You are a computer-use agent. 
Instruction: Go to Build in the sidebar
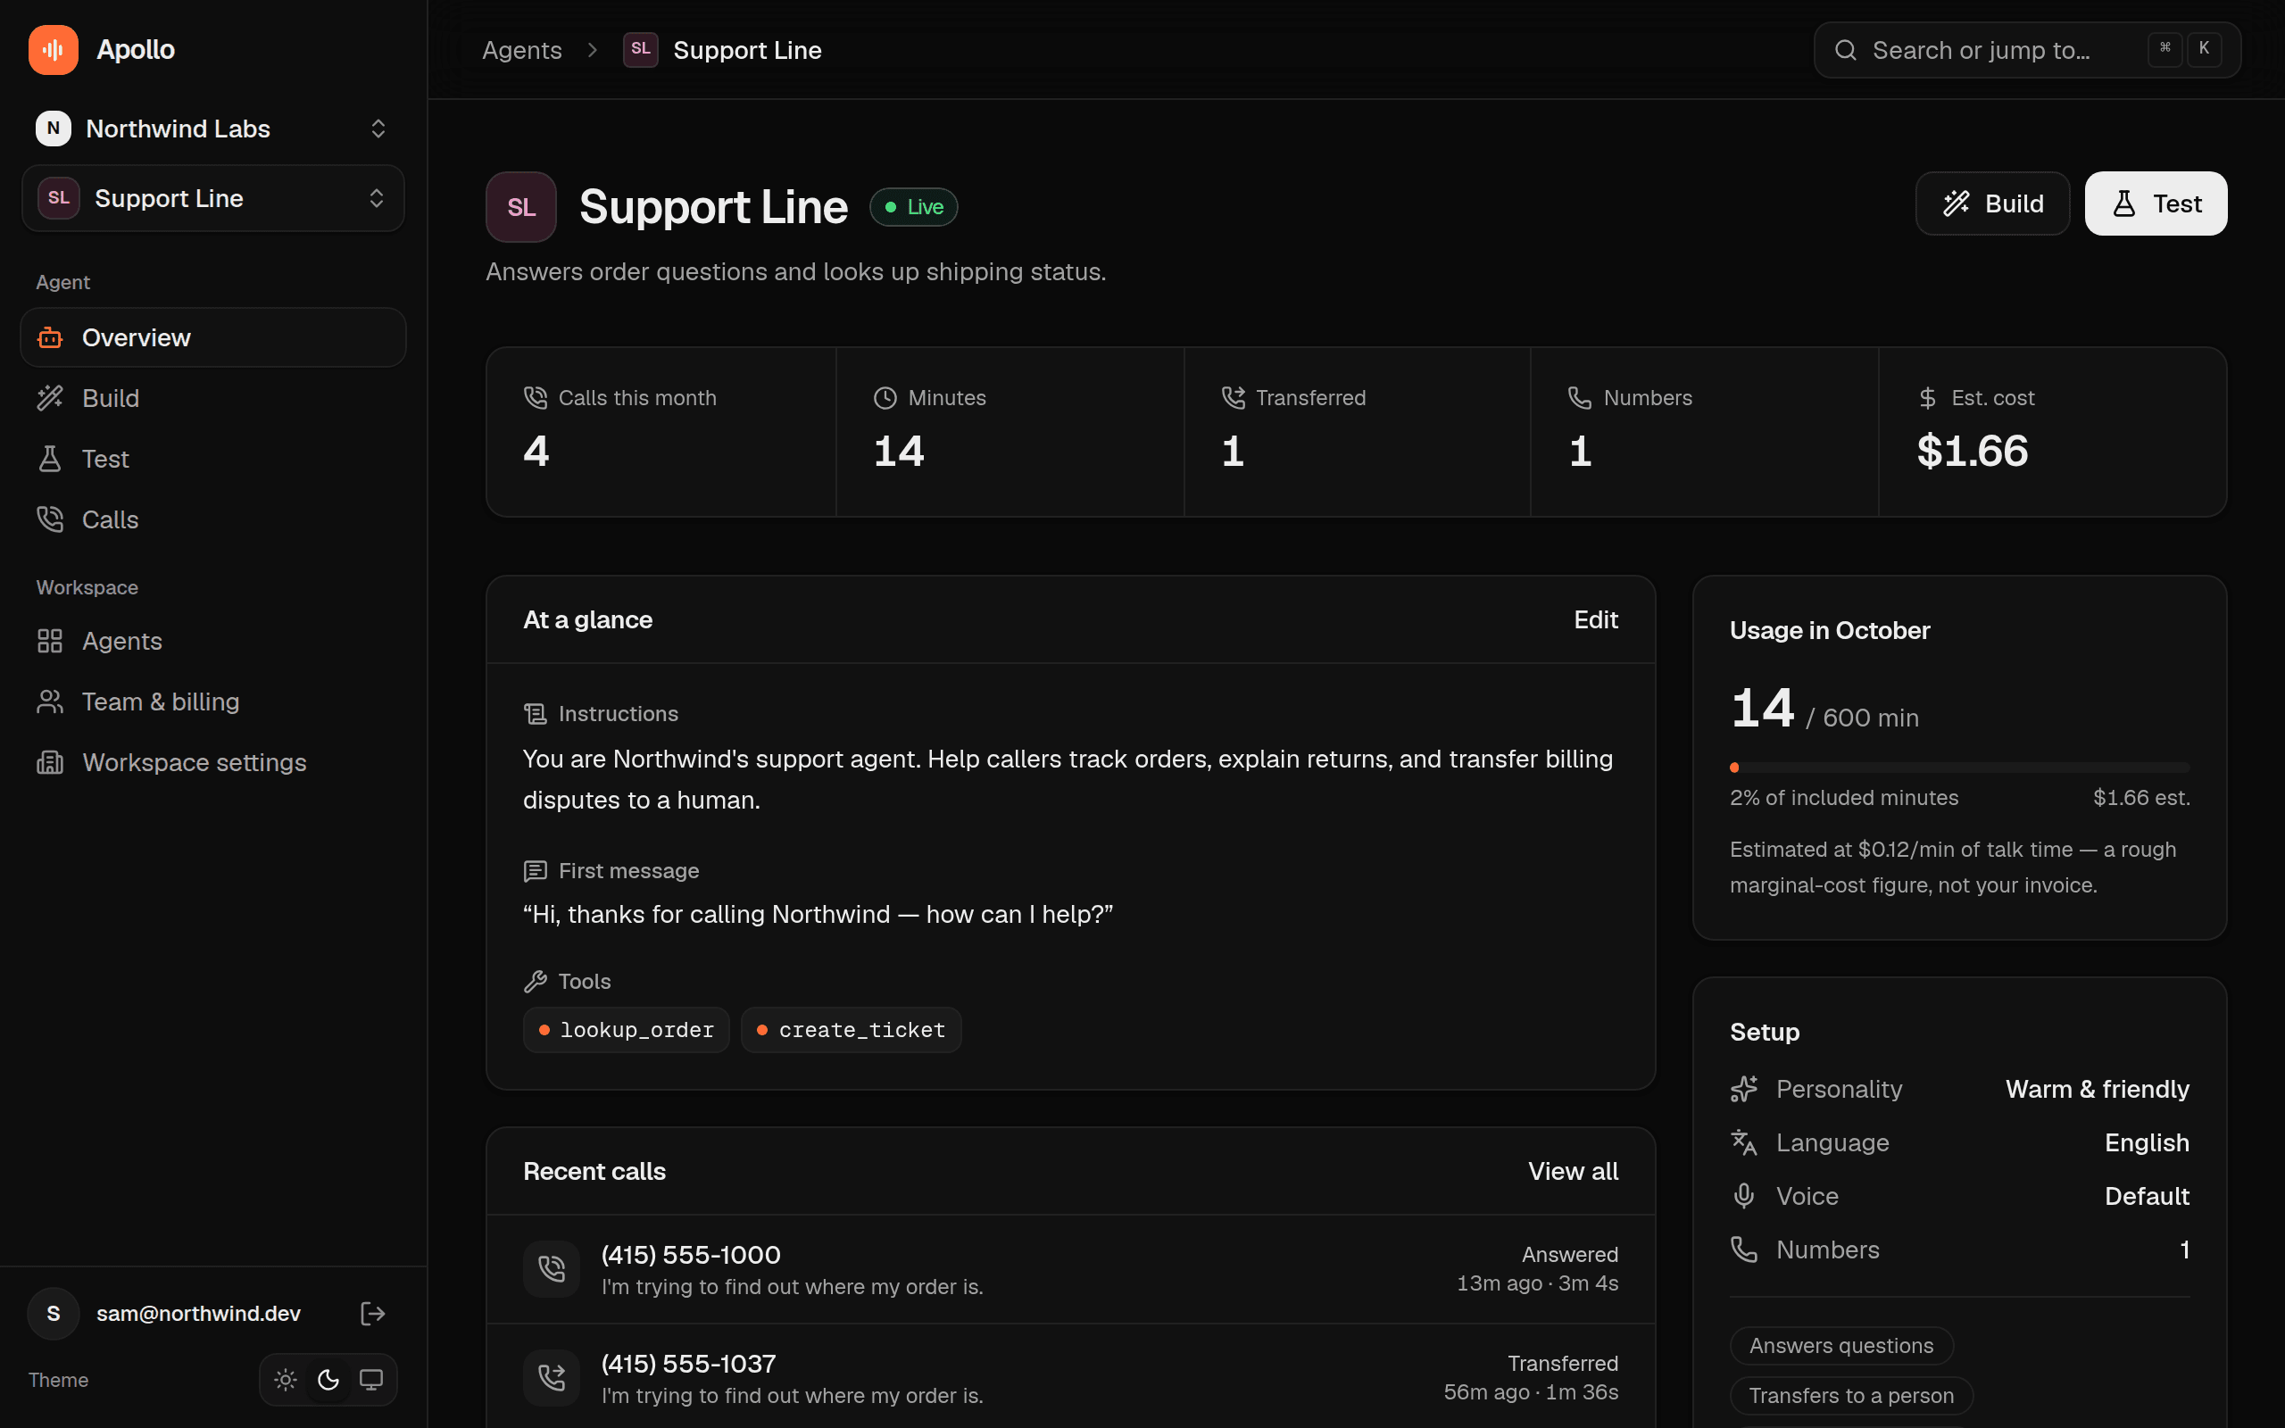(x=213, y=398)
